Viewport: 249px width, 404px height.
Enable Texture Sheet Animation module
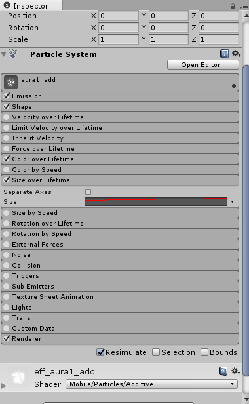pyautogui.click(x=7, y=297)
